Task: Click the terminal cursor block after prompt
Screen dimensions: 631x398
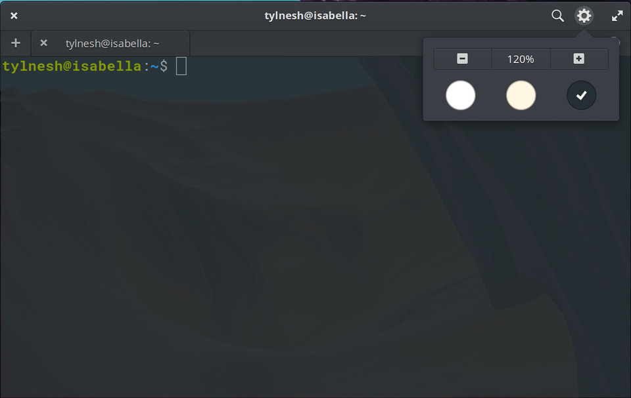Action: point(181,66)
